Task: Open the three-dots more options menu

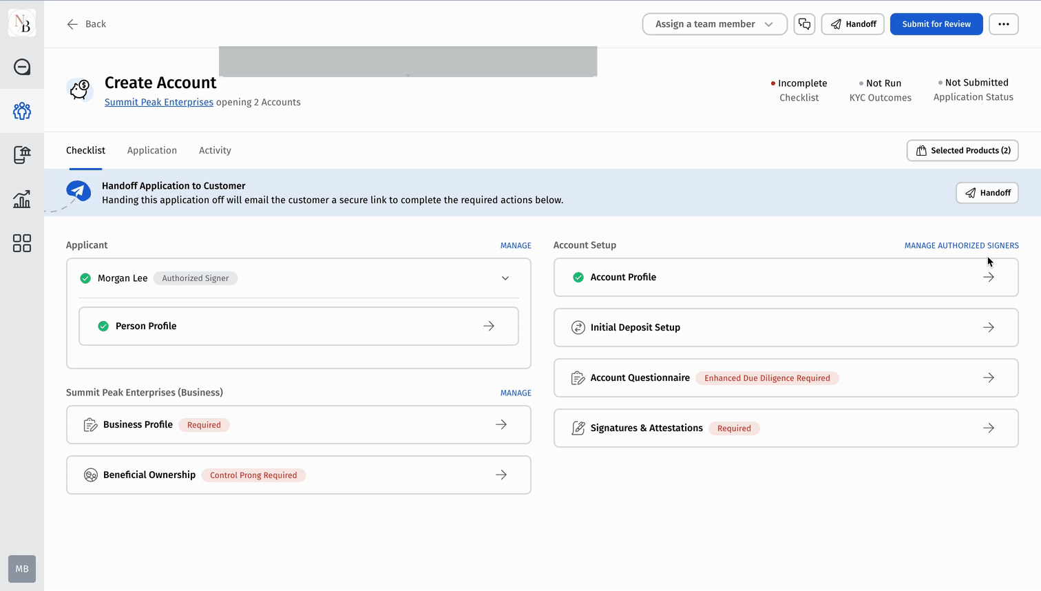Action: [x=1004, y=24]
